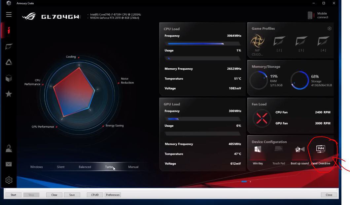Image resolution: width=350 pixels, height=205 pixels.
Task: Click the GPU Frequency bar
Action: point(203,119)
